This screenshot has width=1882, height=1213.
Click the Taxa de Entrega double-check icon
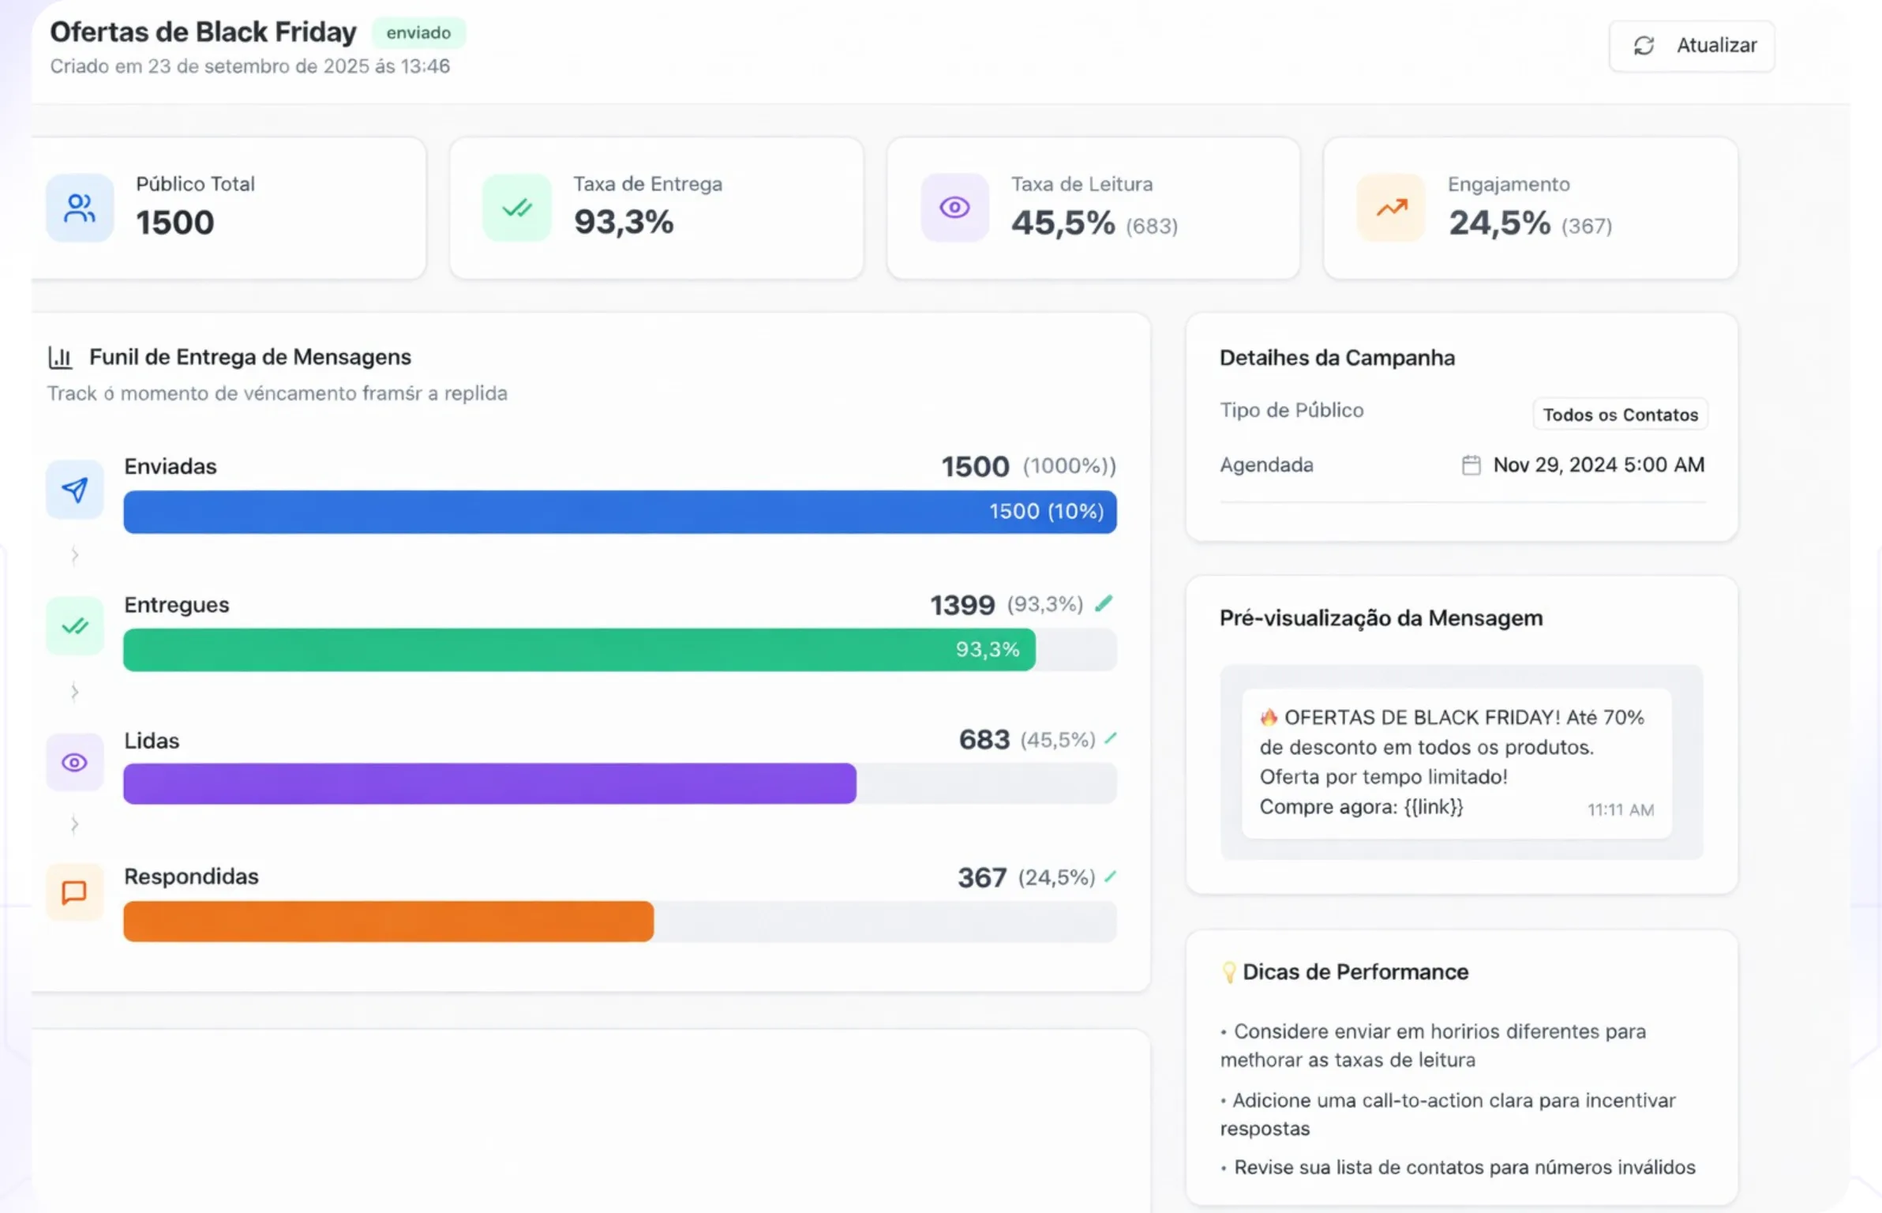click(517, 208)
